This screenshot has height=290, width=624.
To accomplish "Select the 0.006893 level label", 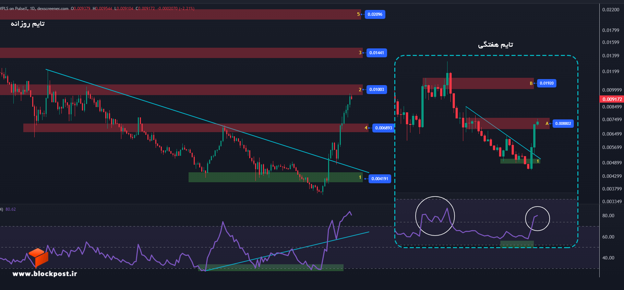I will click(x=383, y=128).
